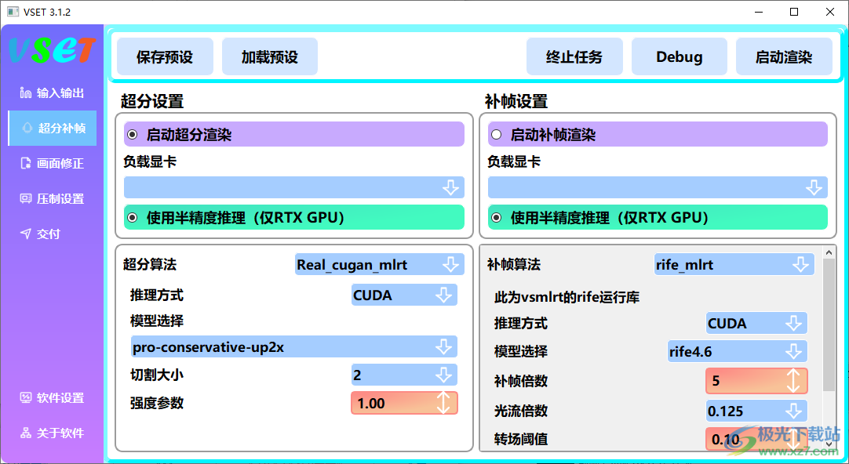Viewport: 849px width, 464px height.
Task: Open the 补帧算法 rife_mlrt dropdown
Action: point(734,264)
